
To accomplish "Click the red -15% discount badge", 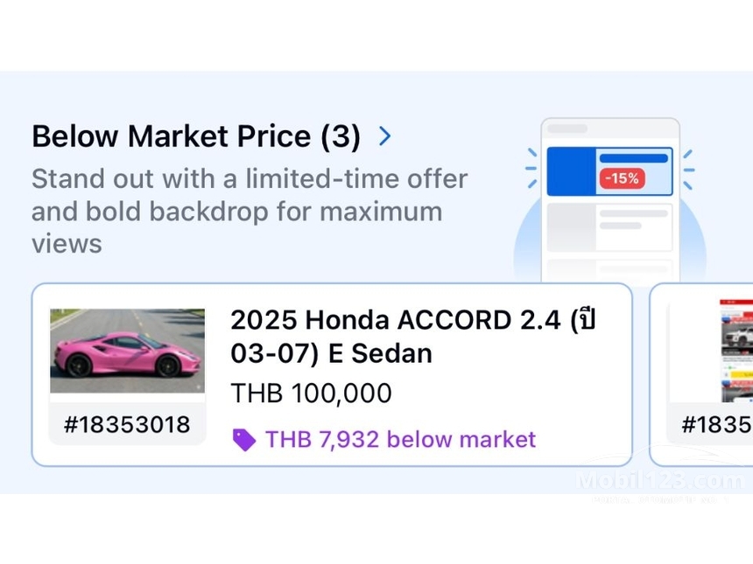I will [x=621, y=178].
